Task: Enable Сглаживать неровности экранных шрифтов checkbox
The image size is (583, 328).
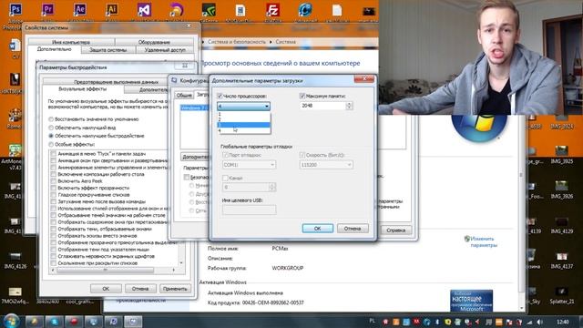Action: point(54,256)
